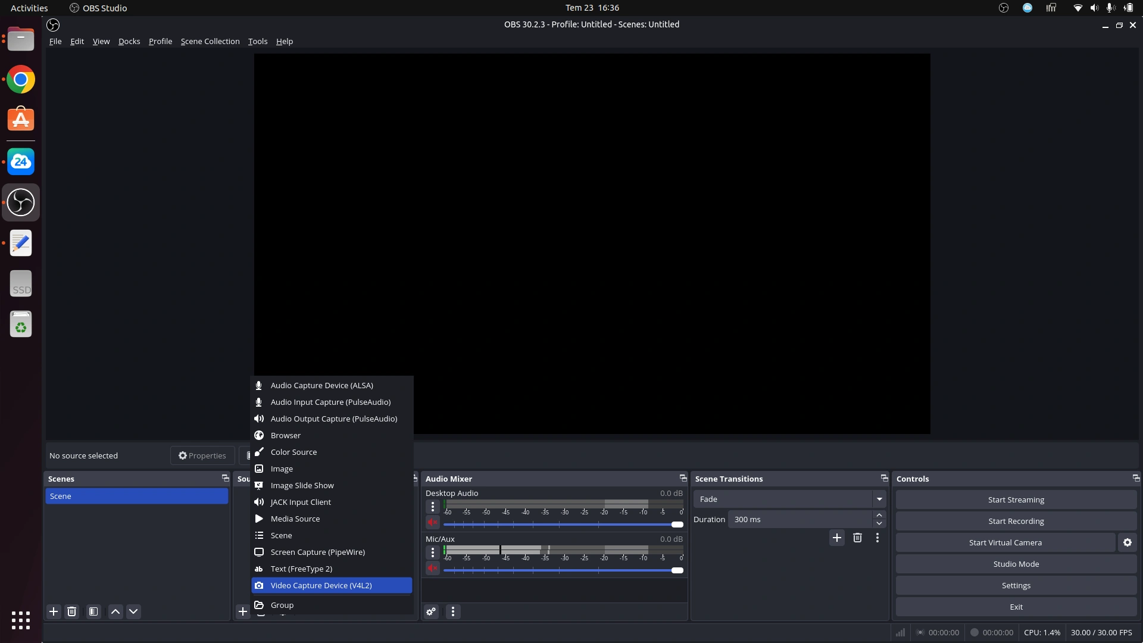This screenshot has height=643, width=1143.
Task: Unmute the Mic/Aux speaker toggle
Action: 433,569
